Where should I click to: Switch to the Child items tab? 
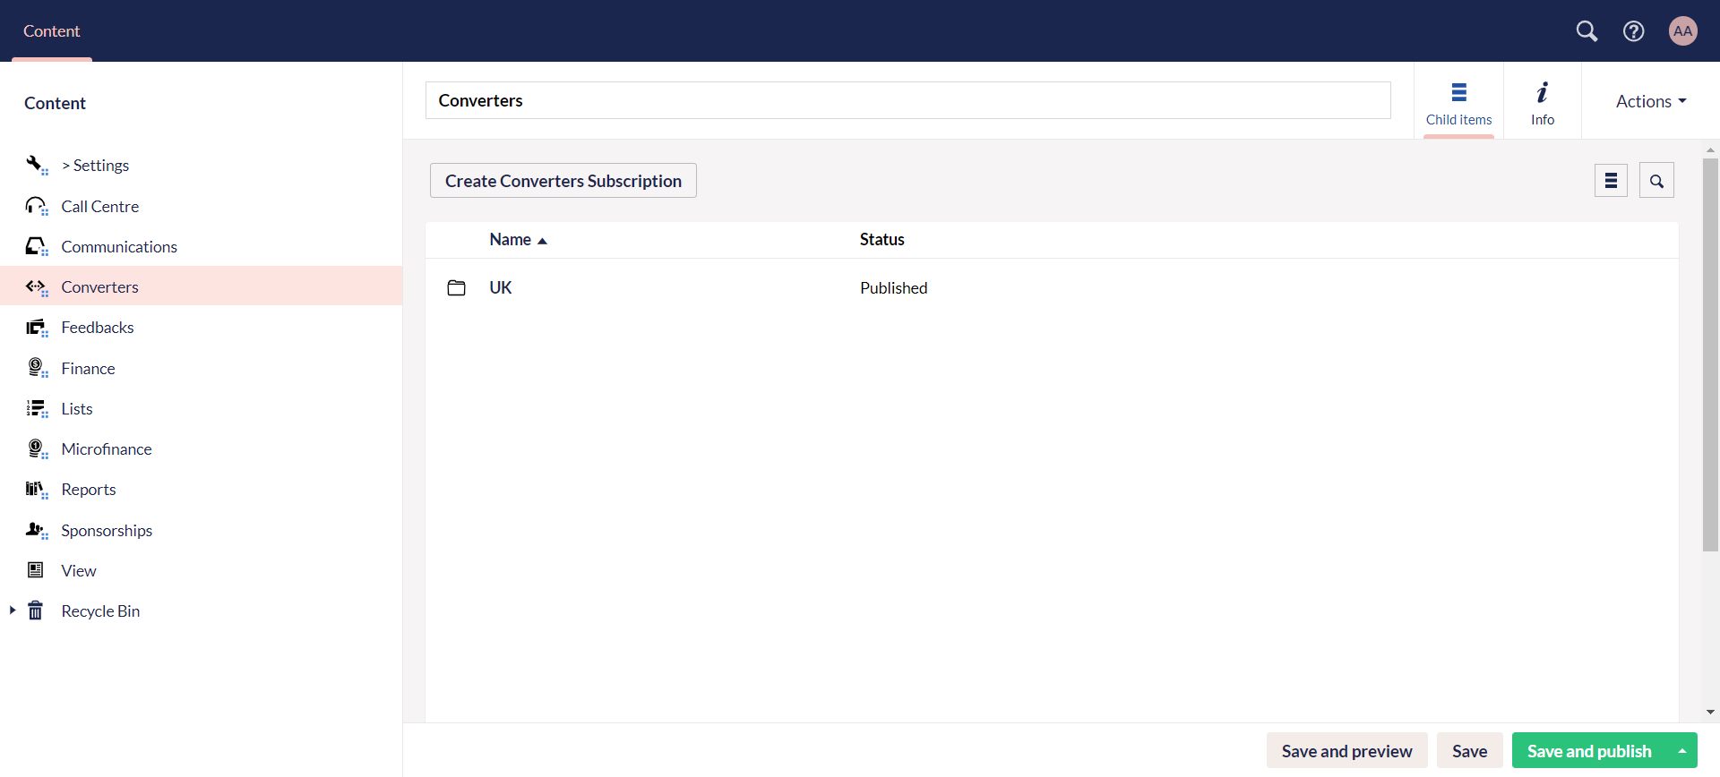pyautogui.click(x=1458, y=101)
